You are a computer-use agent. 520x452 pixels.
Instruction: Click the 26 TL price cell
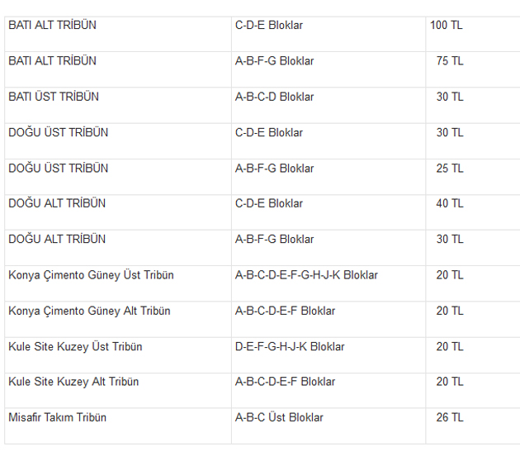450,418
